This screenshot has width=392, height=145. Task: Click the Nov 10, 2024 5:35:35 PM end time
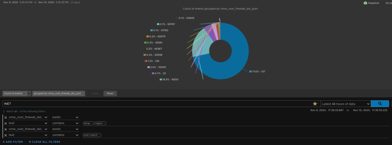point(53,3)
